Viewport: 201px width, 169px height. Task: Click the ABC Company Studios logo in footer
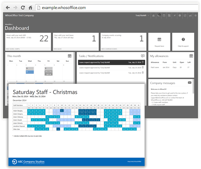point(28,162)
